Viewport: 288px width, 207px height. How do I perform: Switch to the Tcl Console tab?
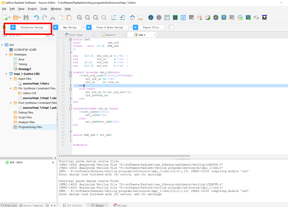[72, 205]
